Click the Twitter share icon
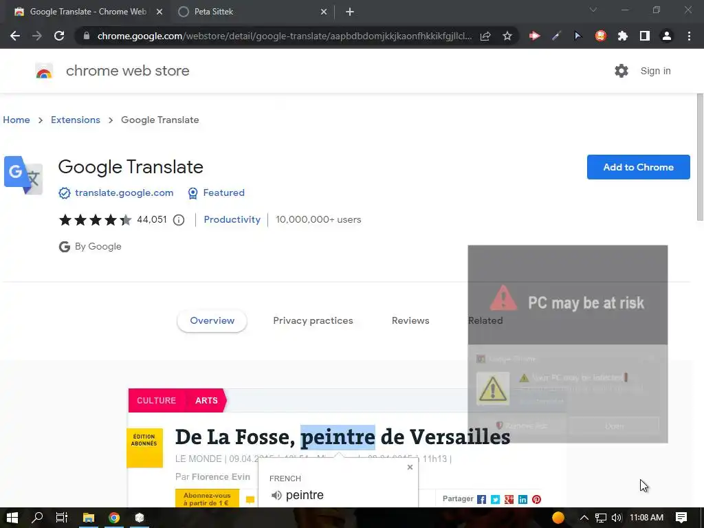The image size is (704, 528). (x=495, y=500)
